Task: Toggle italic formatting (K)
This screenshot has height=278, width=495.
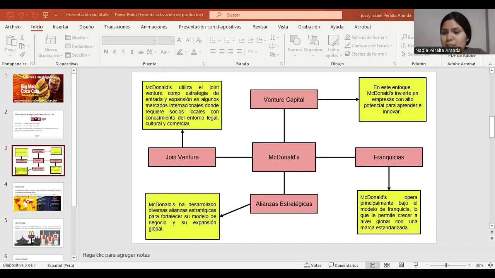Action: pos(114,52)
